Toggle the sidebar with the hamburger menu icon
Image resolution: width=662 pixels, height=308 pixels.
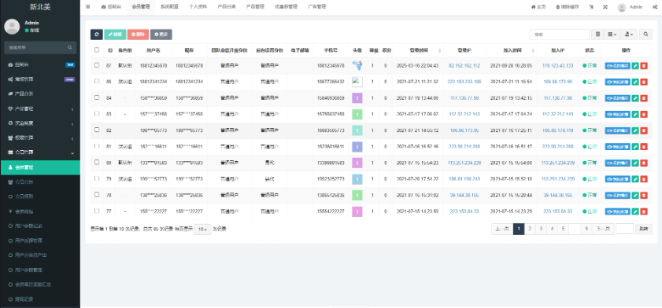(88, 7)
